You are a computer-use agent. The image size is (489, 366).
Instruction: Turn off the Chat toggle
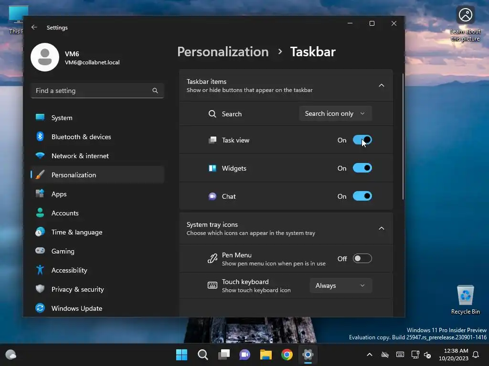[x=362, y=196]
